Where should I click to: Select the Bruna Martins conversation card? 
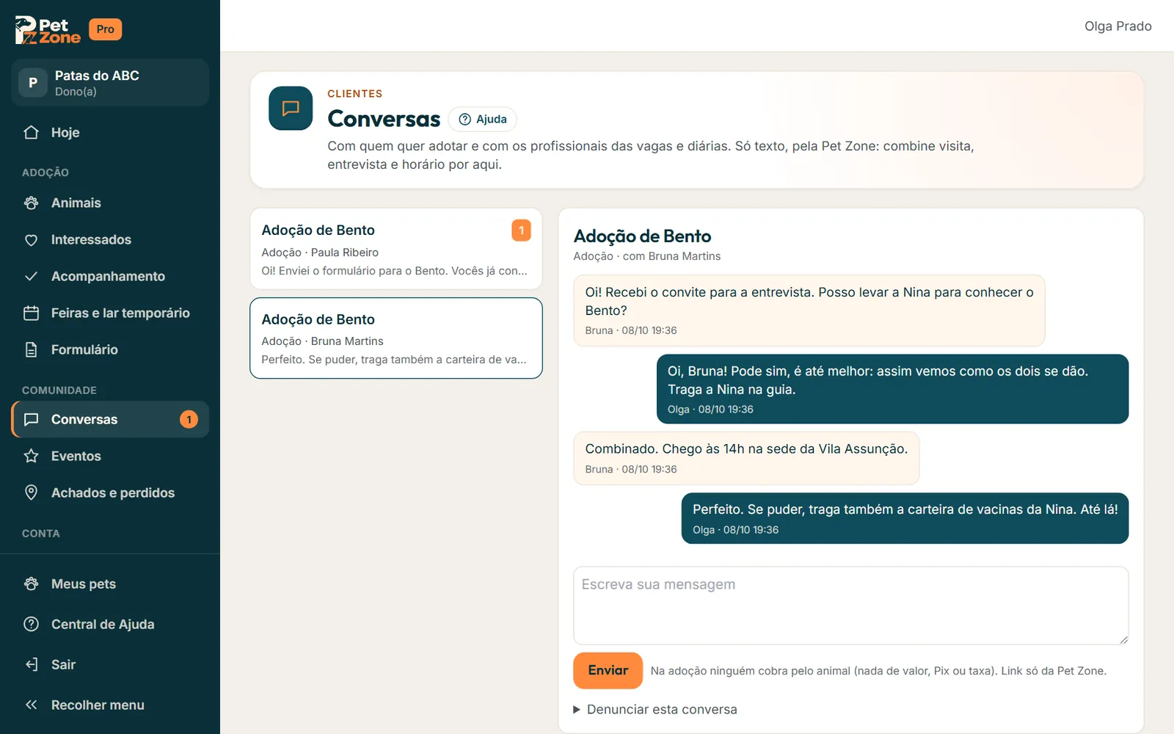[396, 338]
